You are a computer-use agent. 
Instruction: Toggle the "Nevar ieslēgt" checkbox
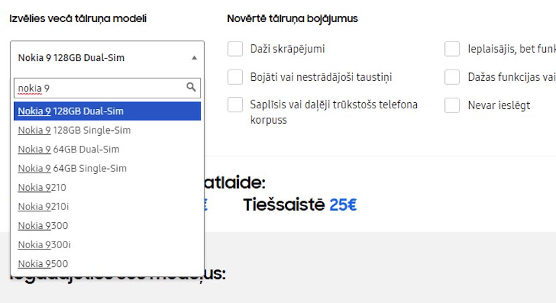point(452,105)
